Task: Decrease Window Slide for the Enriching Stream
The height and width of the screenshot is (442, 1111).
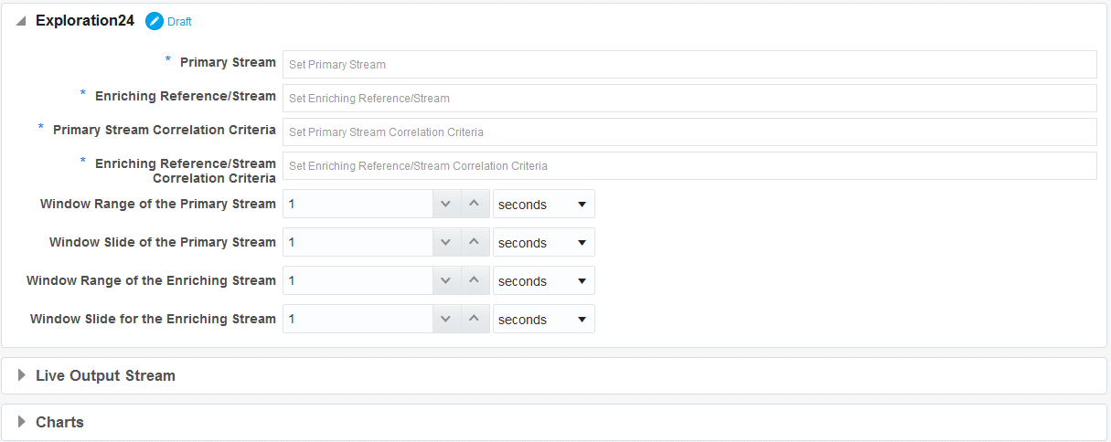Action: pos(445,319)
